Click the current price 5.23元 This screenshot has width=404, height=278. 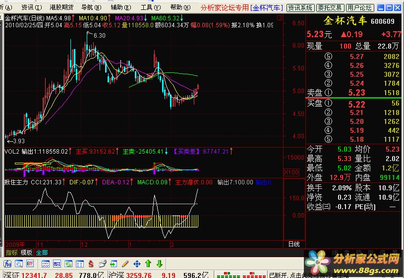319,34
